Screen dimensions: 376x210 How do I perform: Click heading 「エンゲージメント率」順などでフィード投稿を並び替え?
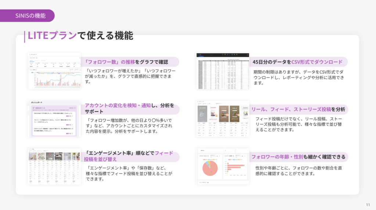[129, 156]
